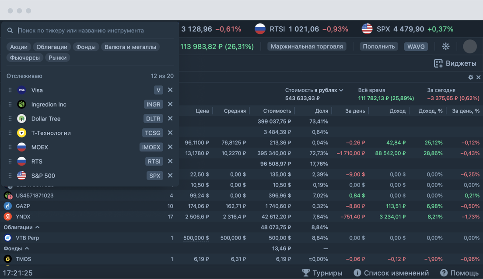Click the YNDX logo icon
The image size is (483, 279).
click(x=8, y=216)
